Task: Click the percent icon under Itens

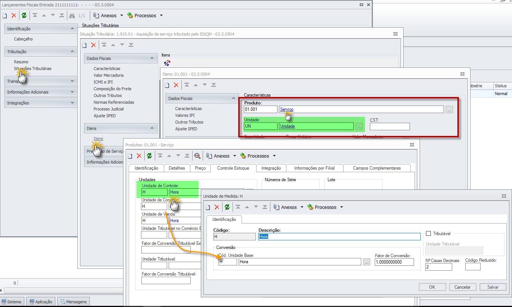Action: pos(167,63)
